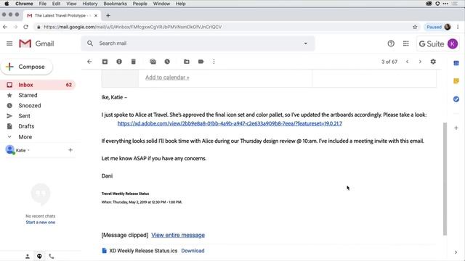Click the Chrome address bar URL
The image size is (465, 261).
click(132, 27)
